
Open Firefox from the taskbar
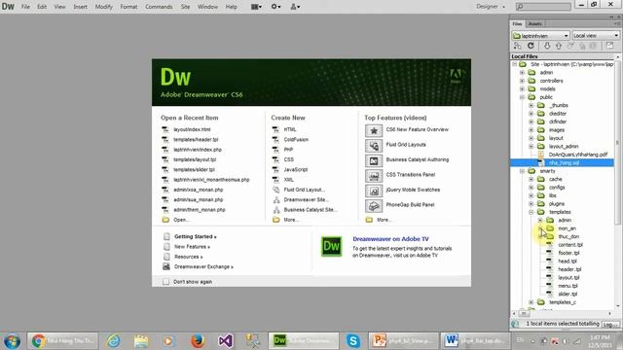point(197,341)
